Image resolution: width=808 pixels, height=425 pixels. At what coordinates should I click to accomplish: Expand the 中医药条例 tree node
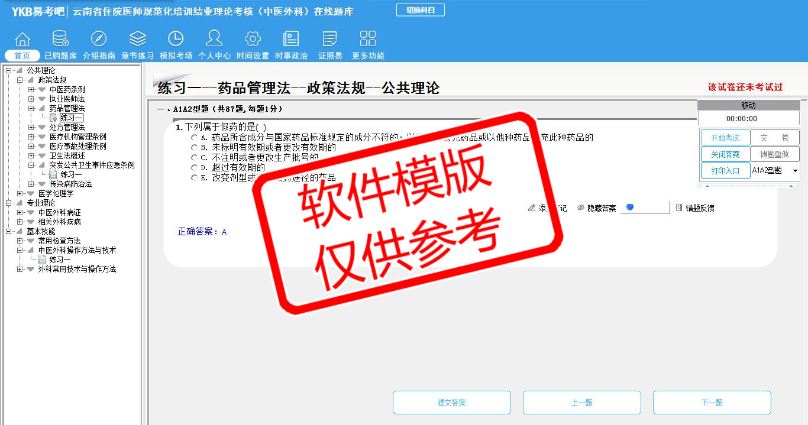[31, 89]
